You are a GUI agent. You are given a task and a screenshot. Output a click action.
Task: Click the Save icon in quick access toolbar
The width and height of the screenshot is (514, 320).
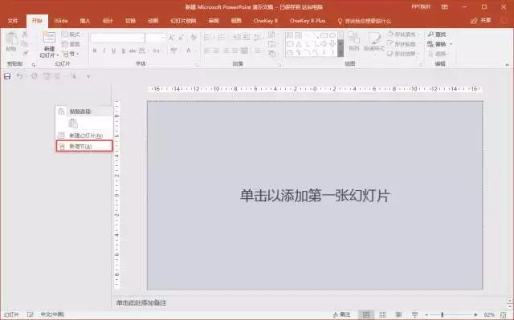tap(7, 76)
